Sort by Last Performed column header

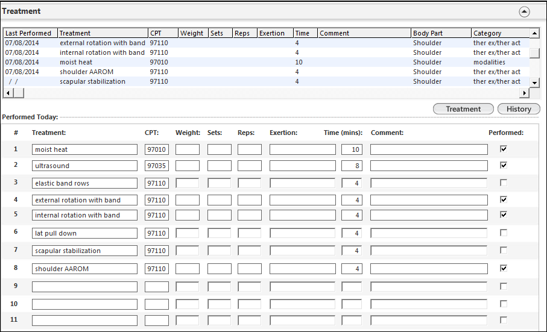(x=31, y=33)
